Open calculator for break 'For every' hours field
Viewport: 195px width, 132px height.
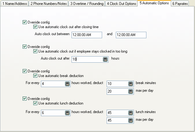point(67,84)
